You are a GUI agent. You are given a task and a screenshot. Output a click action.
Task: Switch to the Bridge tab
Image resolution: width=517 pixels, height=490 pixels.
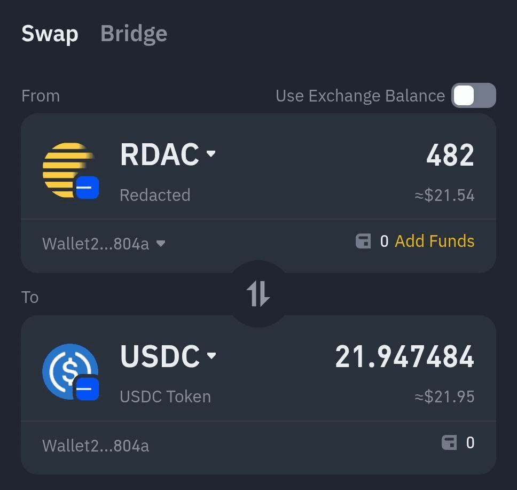[134, 34]
